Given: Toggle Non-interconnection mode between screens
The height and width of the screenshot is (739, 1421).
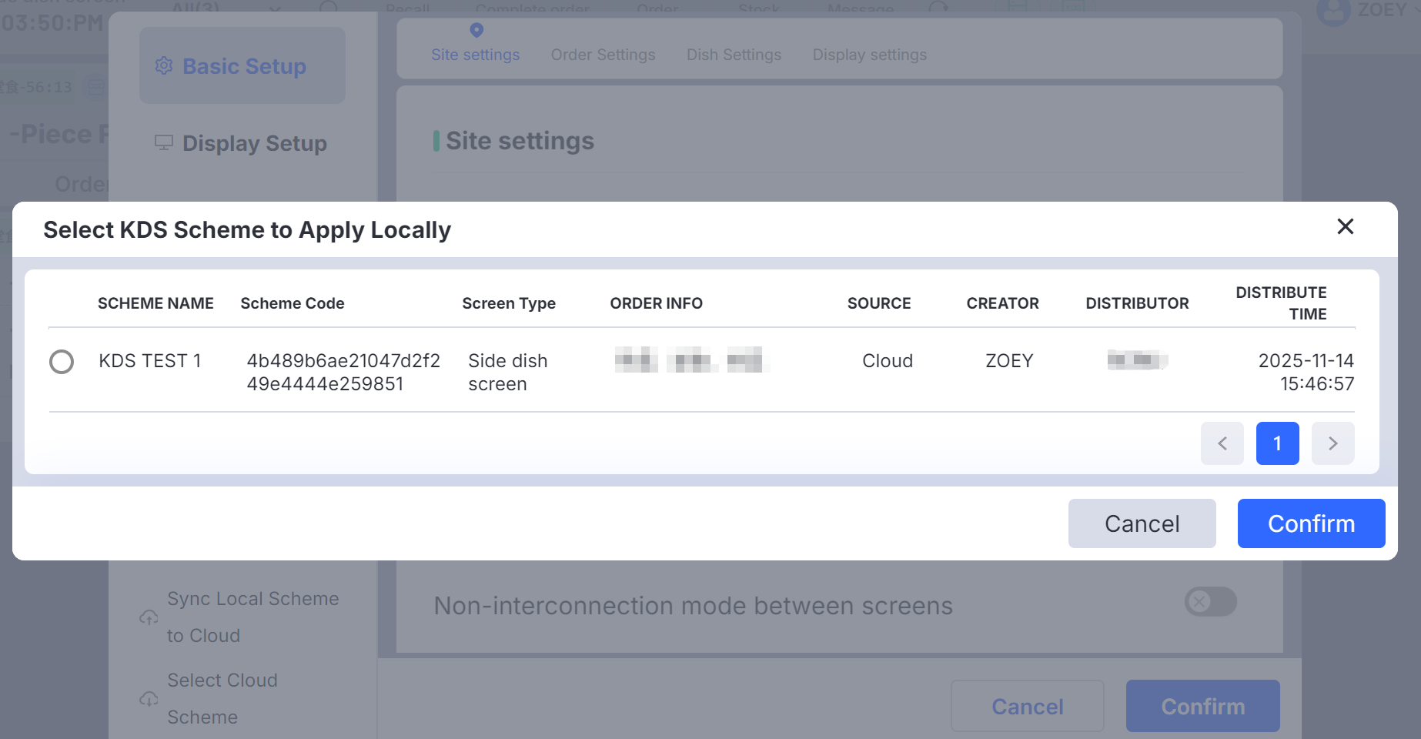Looking at the screenshot, I should coord(1209,602).
